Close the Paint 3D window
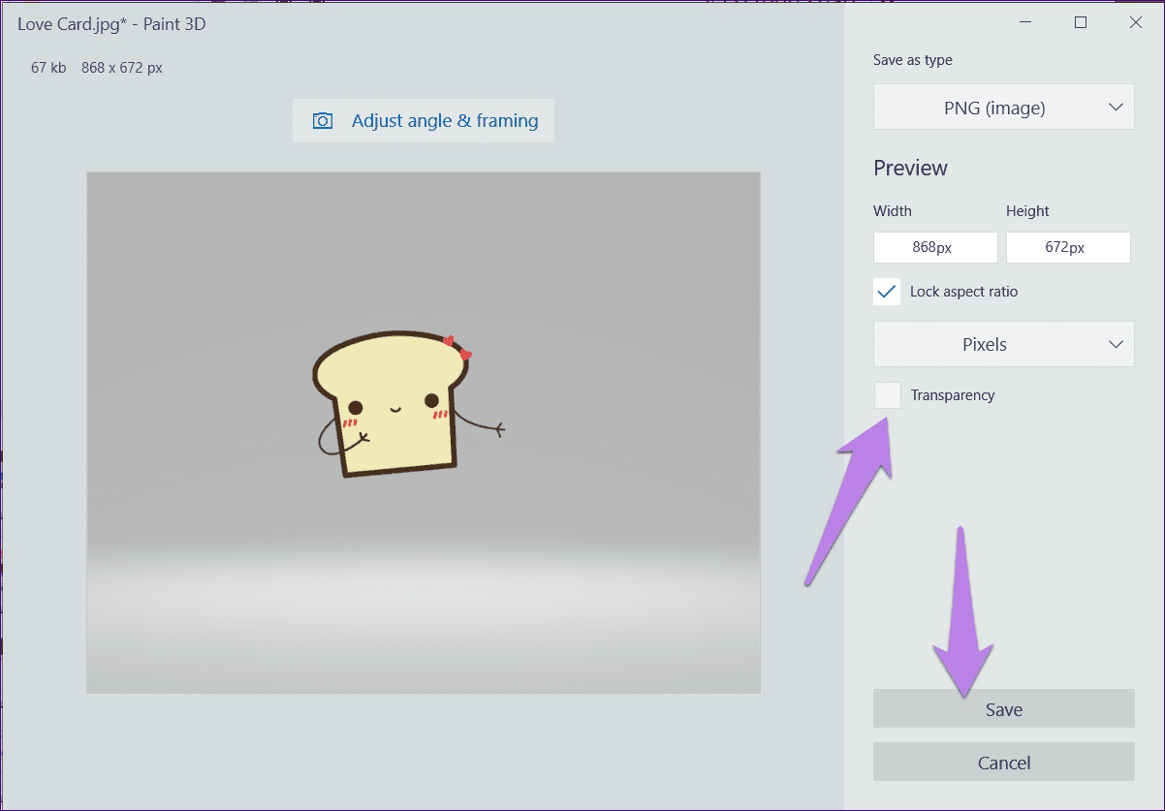1165x811 pixels. [x=1136, y=23]
